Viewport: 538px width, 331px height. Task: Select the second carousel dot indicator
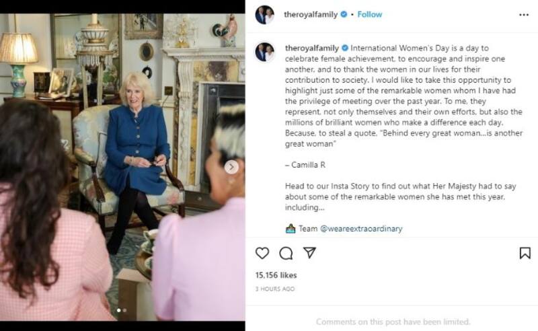[x=124, y=311]
